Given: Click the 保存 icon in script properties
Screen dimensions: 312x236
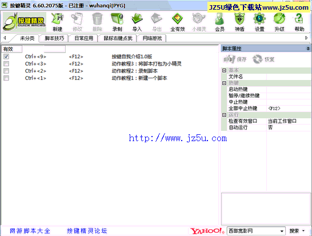Looking at the screenshot, I should (235, 59).
